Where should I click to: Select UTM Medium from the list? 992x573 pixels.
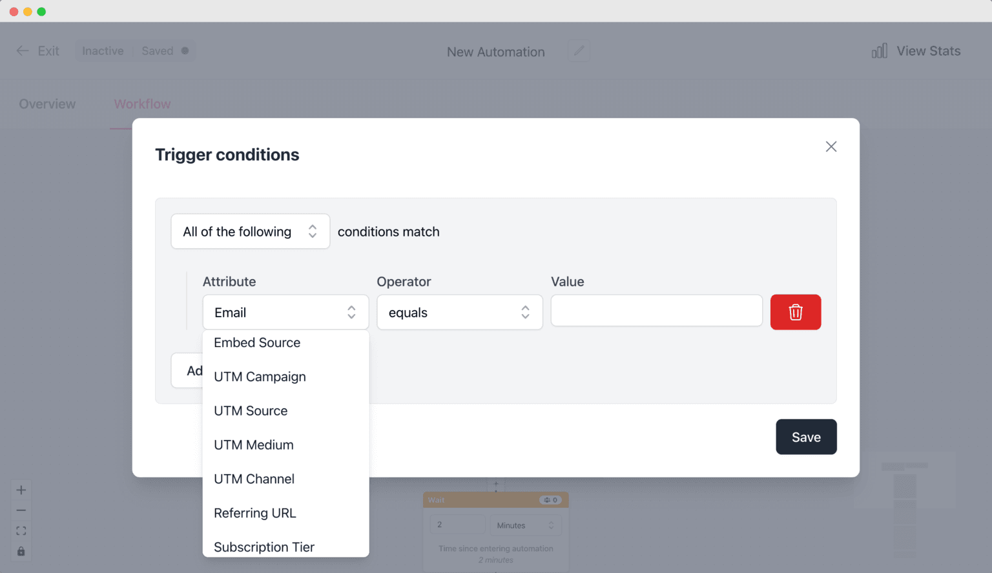[x=254, y=445]
